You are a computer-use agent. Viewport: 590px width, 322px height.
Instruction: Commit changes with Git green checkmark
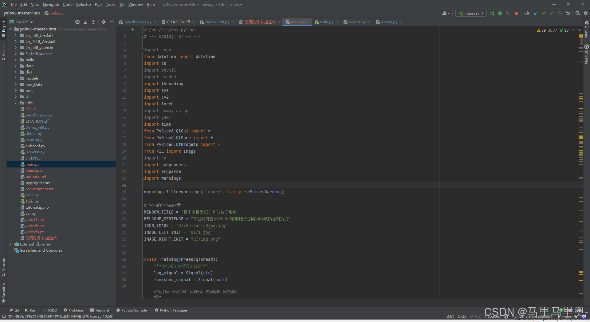[544, 13]
